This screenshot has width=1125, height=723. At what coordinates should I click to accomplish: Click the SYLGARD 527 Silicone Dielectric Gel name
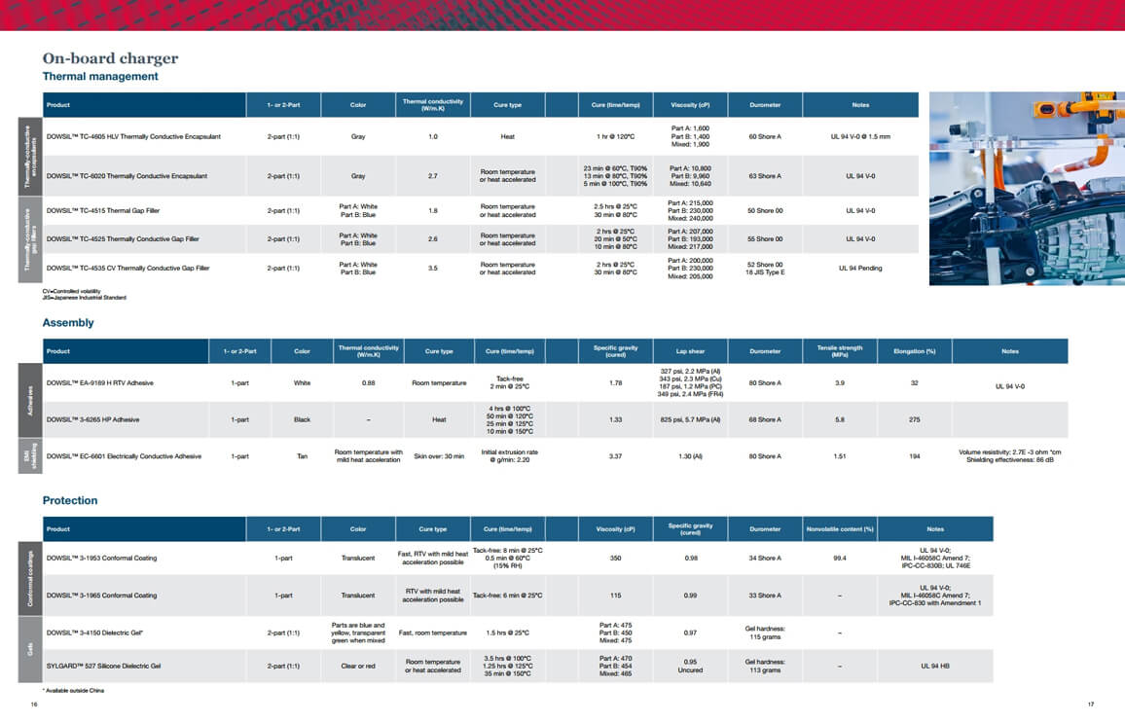103,667
